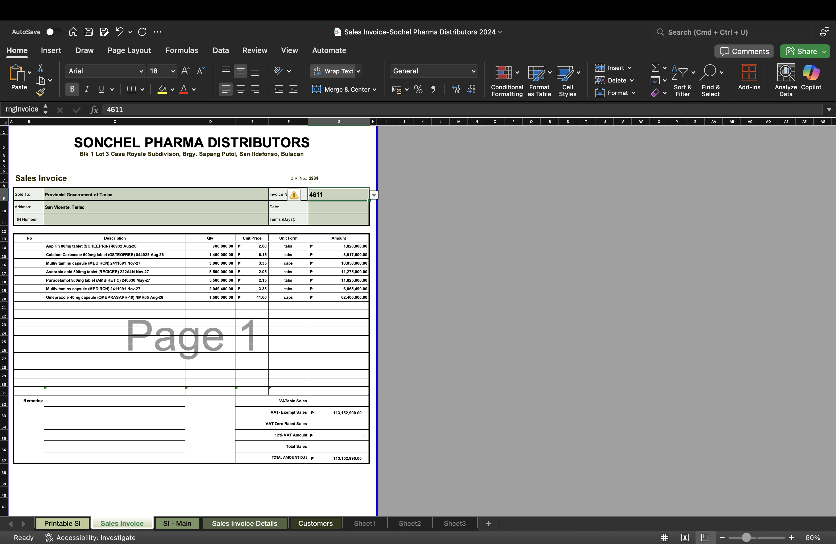Click Sort & Filter button
The image size is (836, 544).
click(x=682, y=81)
